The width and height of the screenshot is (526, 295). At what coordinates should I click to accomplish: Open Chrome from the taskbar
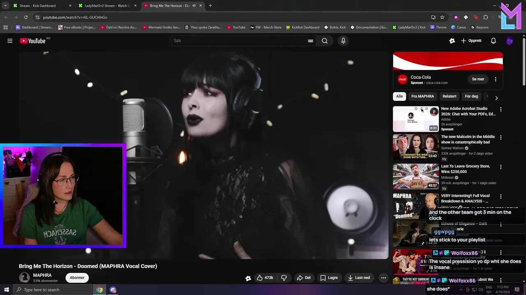99,290
